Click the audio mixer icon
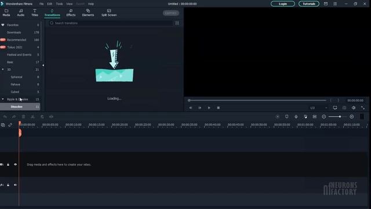The width and height of the screenshot is (371, 209). pos(305,117)
